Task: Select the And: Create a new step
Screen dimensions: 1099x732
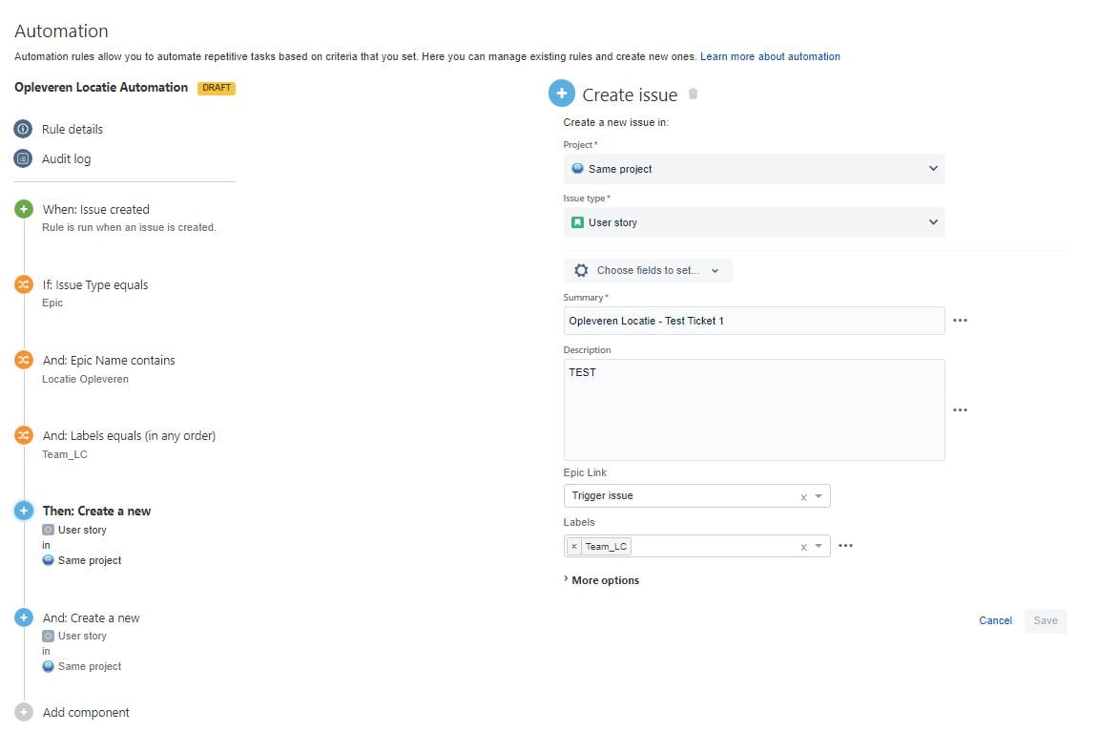Action: (x=92, y=618)
